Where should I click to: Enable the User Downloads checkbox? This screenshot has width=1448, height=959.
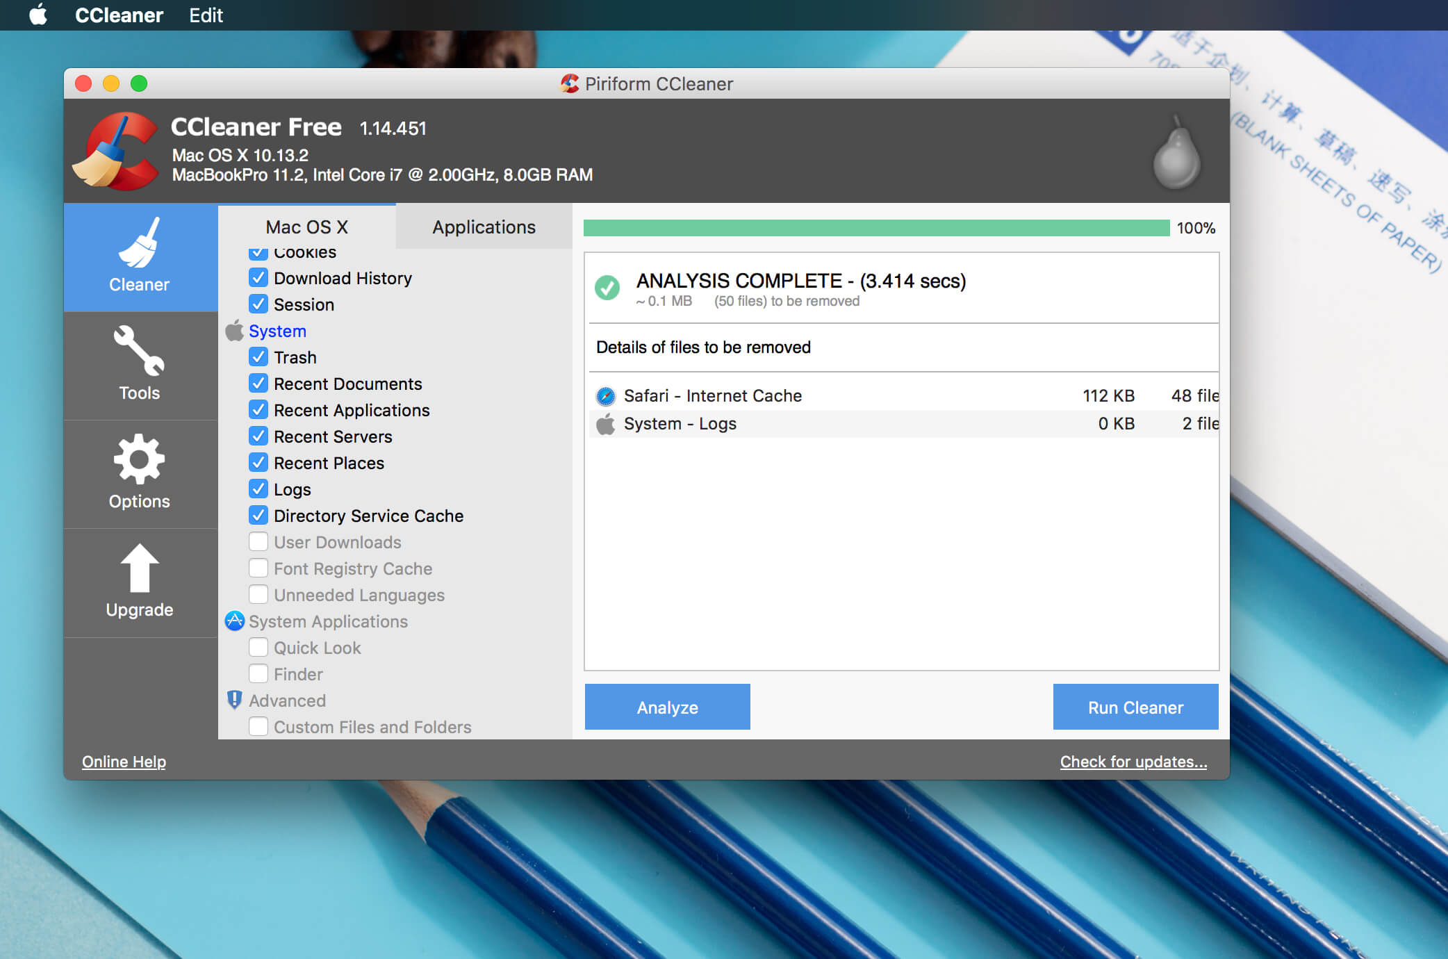(x=258, y=541)
